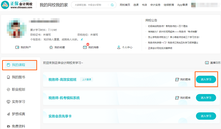Viewport: 221px width, 129px height.
Task: Open 我的消息 link
Action: [93, 47]
